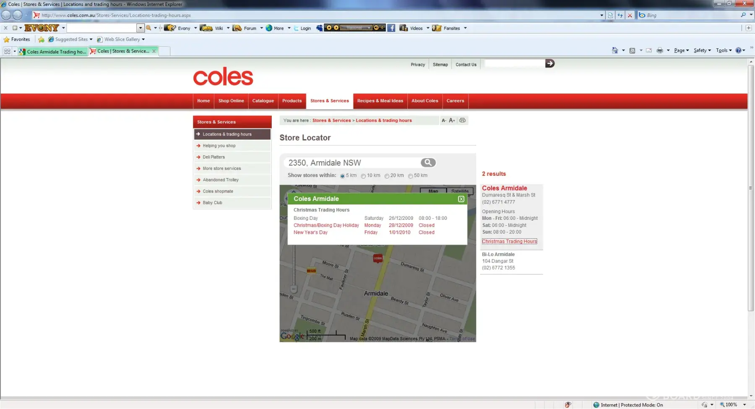This screenshot has height=409, width=755.
Task: Click the map zoom slider handle
Action: [x=294, y=289]
